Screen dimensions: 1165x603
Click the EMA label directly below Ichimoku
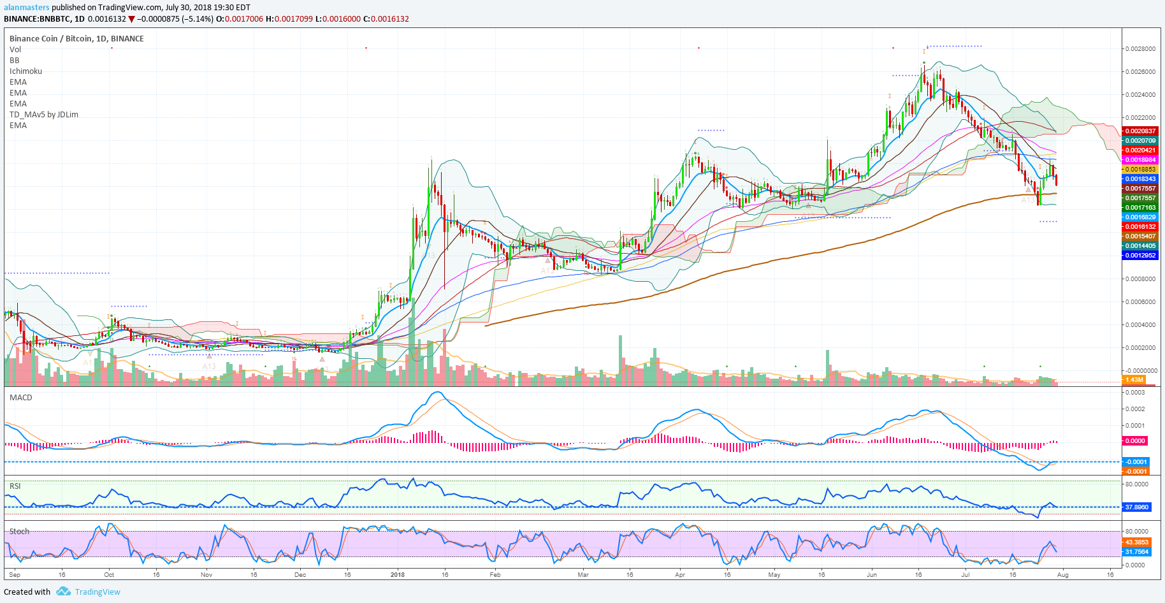click(18, 82)
